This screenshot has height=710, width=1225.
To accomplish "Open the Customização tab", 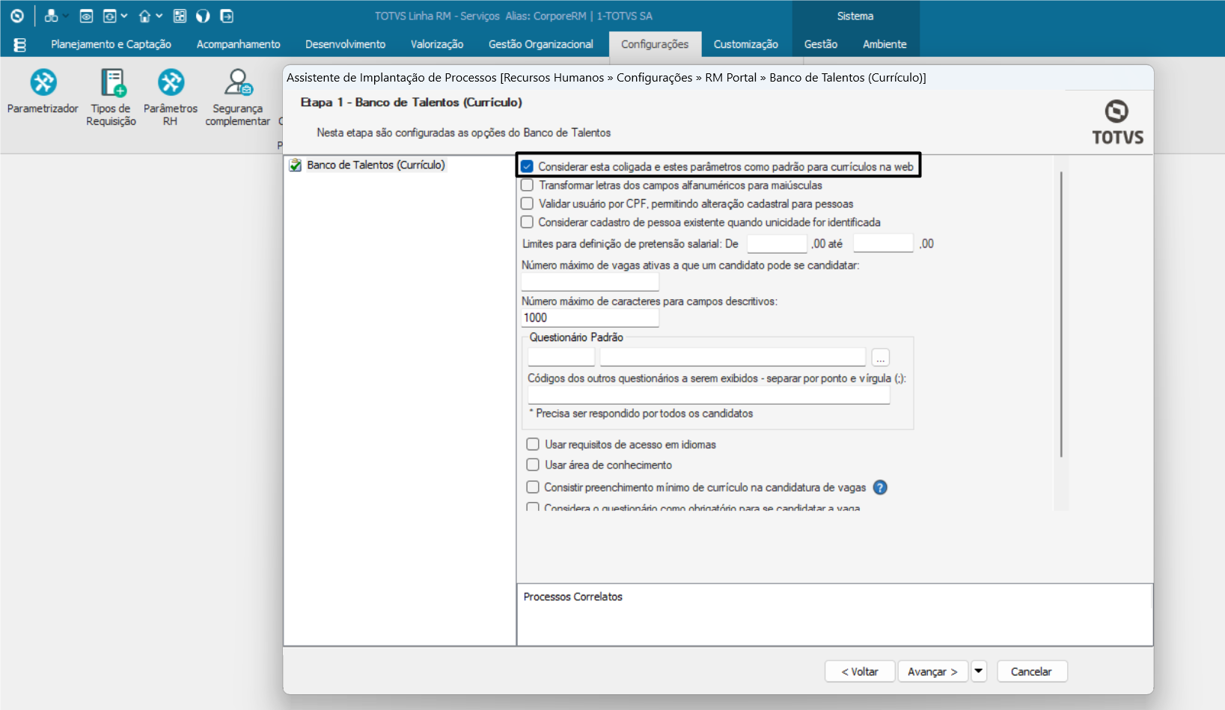I will [x=745, y=44].
